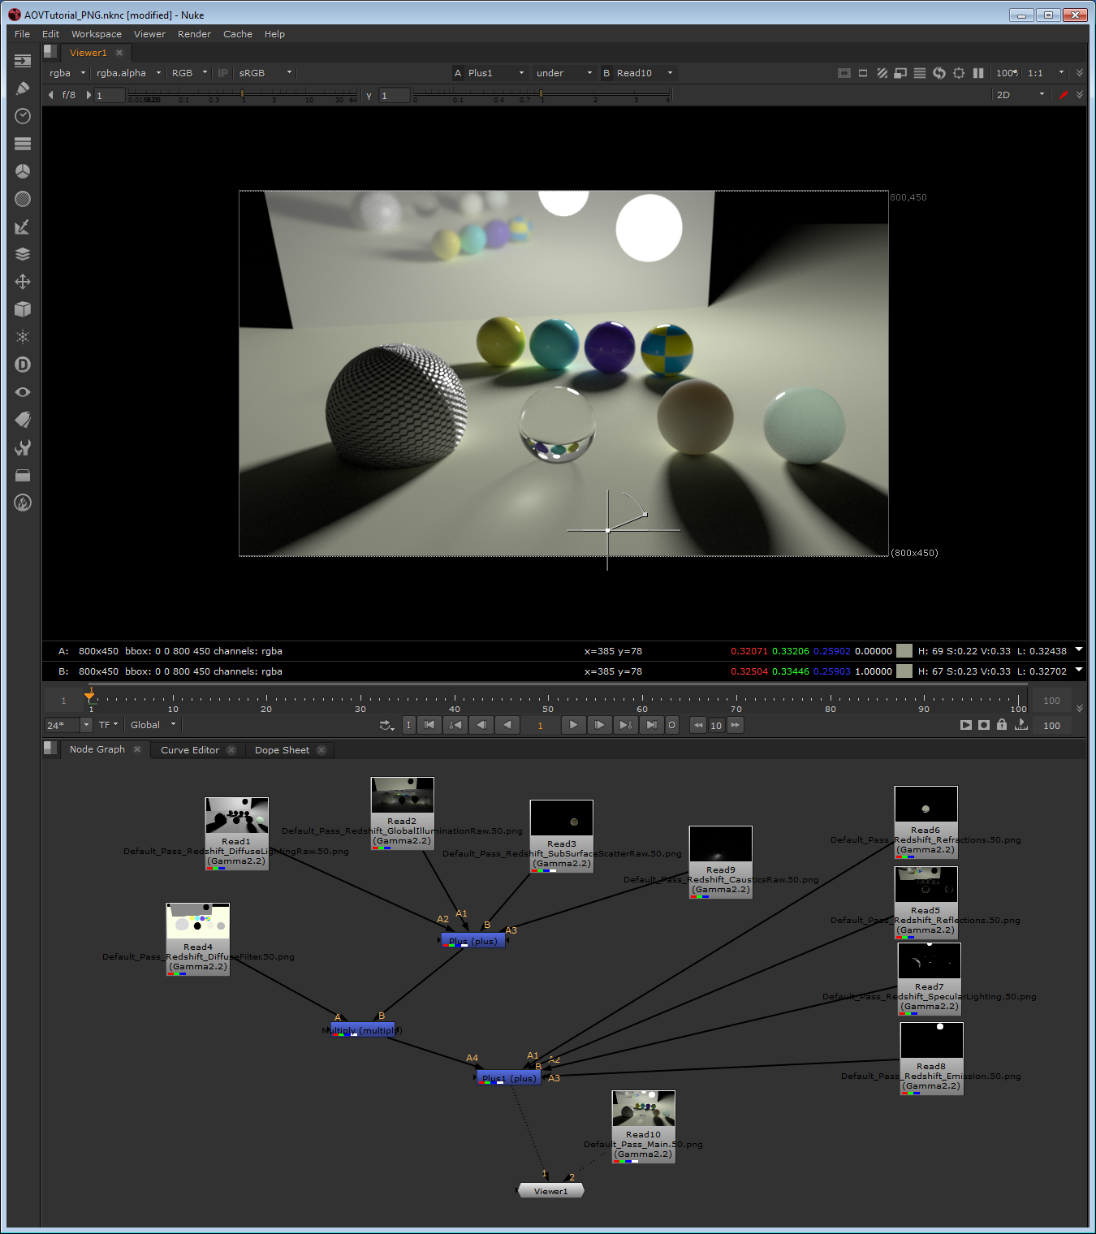Jump to the last frame
Viewport: 1096px width, 1234px height.
pyautogui.click(x=651, y=725)
